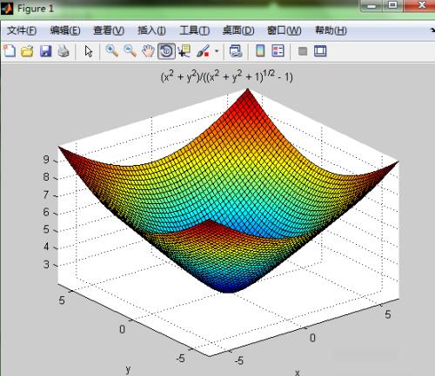This screenshot has height=376, width=435.
Task: Insert a legend via toolbar icon
Action: click(x=278, y=51)
